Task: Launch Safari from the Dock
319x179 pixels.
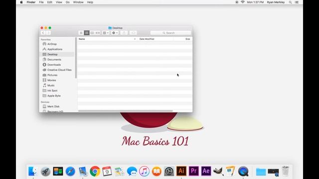Action: point(70,172)
